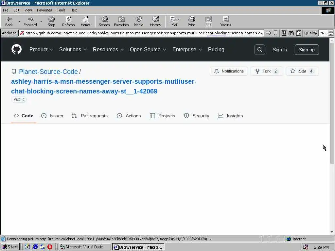
Task: Switch to the Issues tab
Action: [52, 116]
